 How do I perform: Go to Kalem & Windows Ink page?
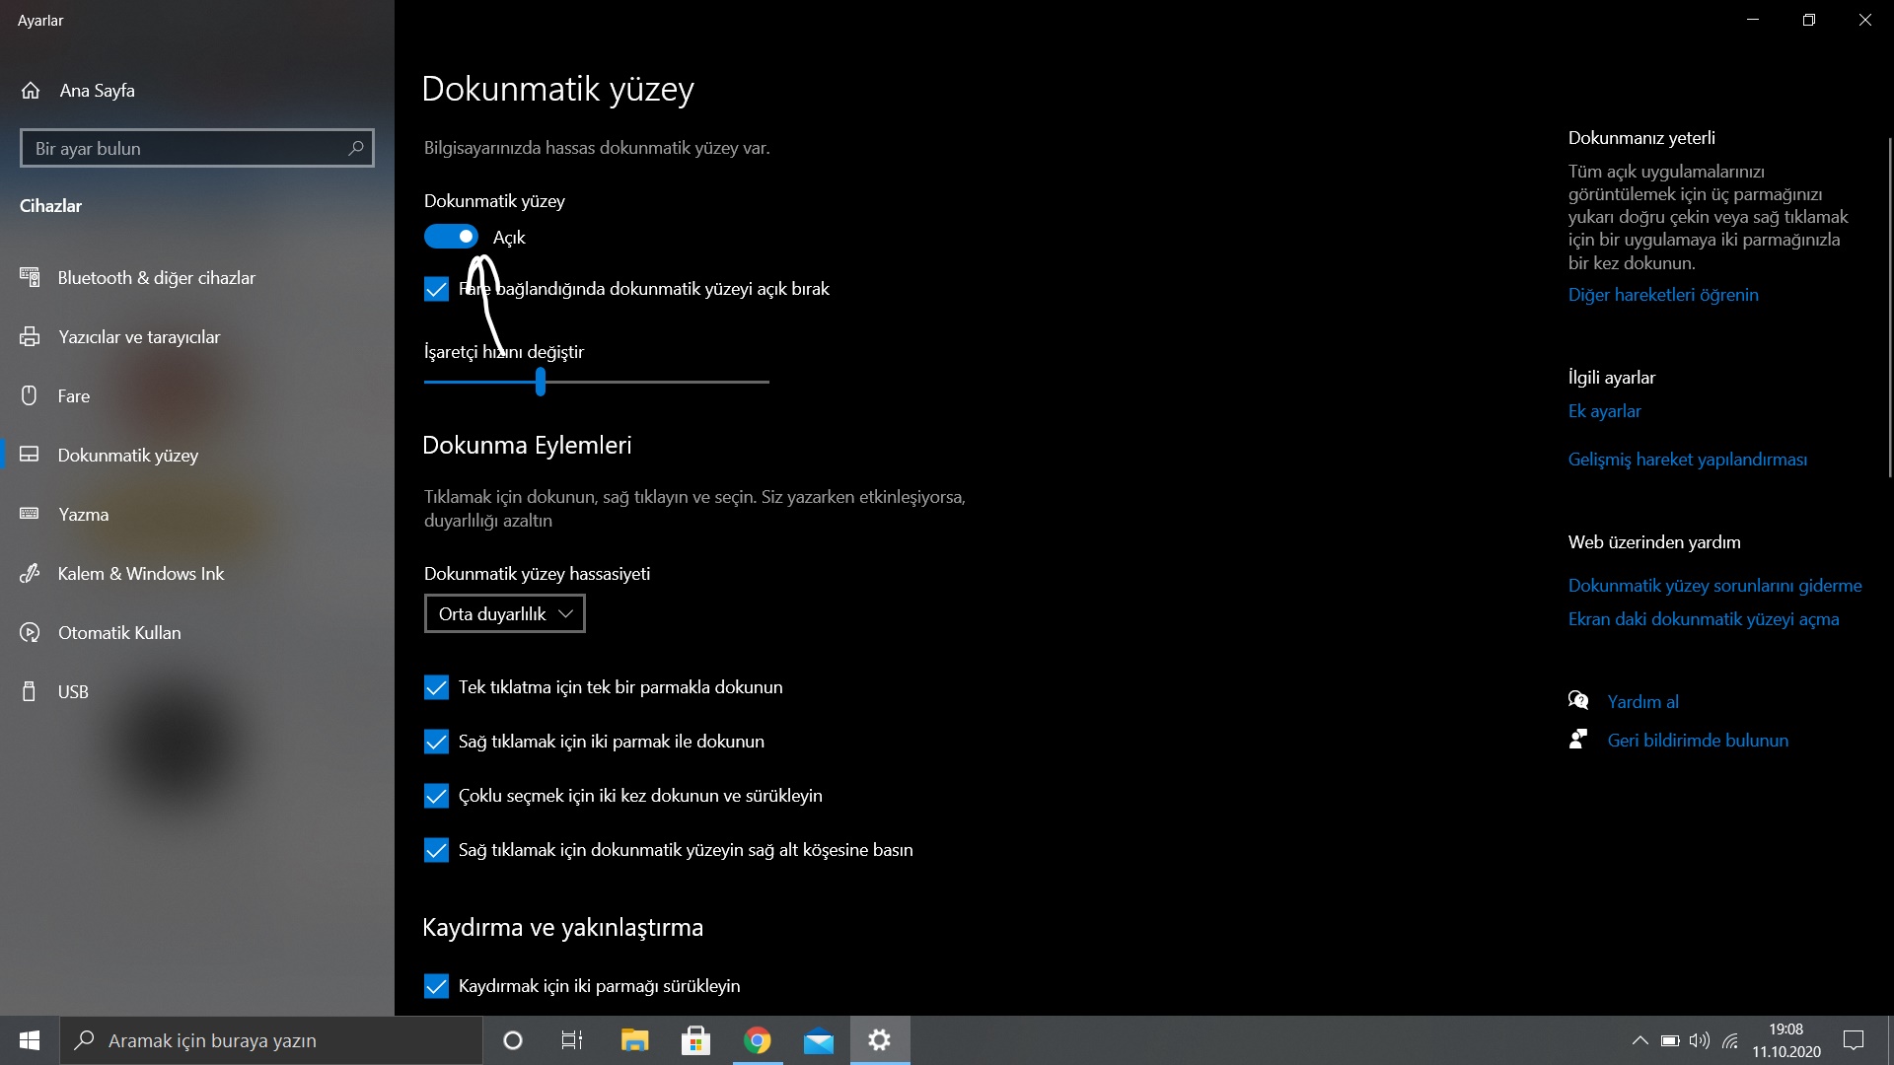coord(140,574)
